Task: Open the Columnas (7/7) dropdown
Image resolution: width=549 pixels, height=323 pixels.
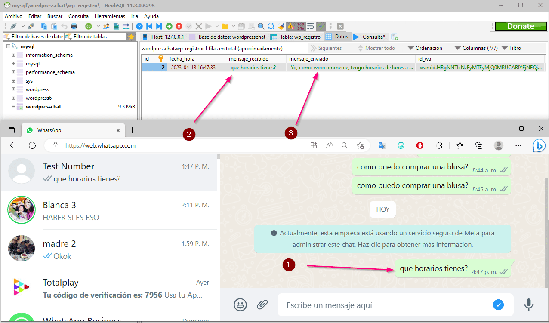Action: [x=476, y=48]
